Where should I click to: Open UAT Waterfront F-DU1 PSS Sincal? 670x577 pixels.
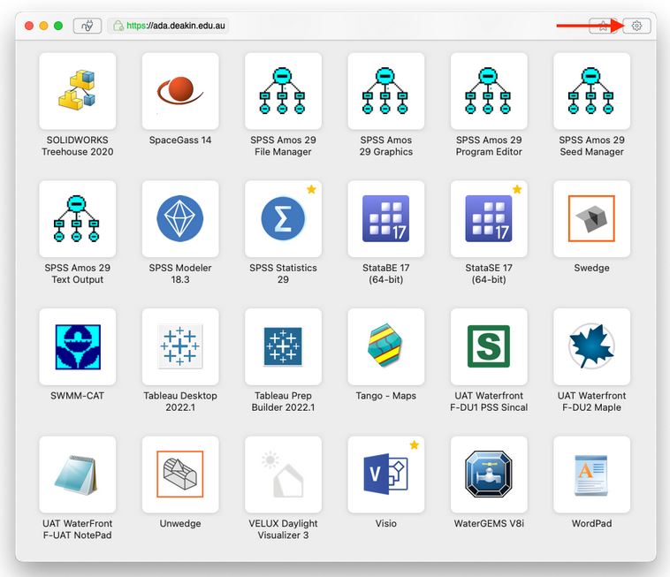click(489, 346)
